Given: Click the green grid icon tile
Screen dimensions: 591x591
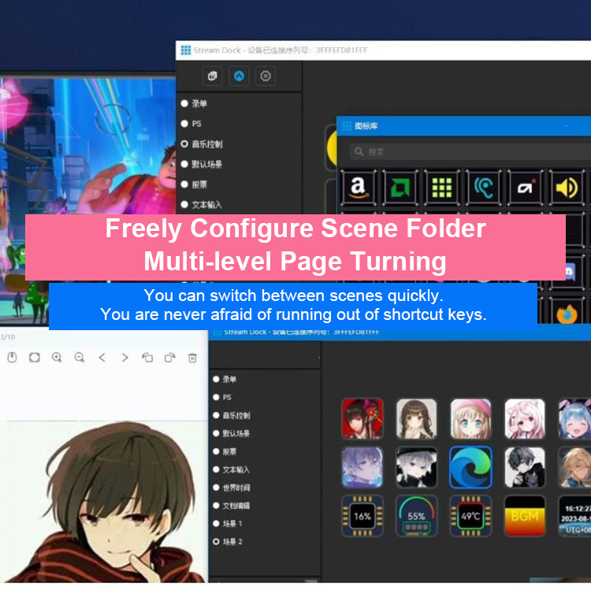Looking at the screenshot, I should (442, 188).
